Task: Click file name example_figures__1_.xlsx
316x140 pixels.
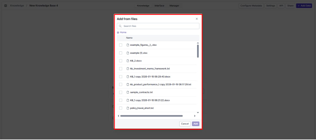Action: click(143, 45)
